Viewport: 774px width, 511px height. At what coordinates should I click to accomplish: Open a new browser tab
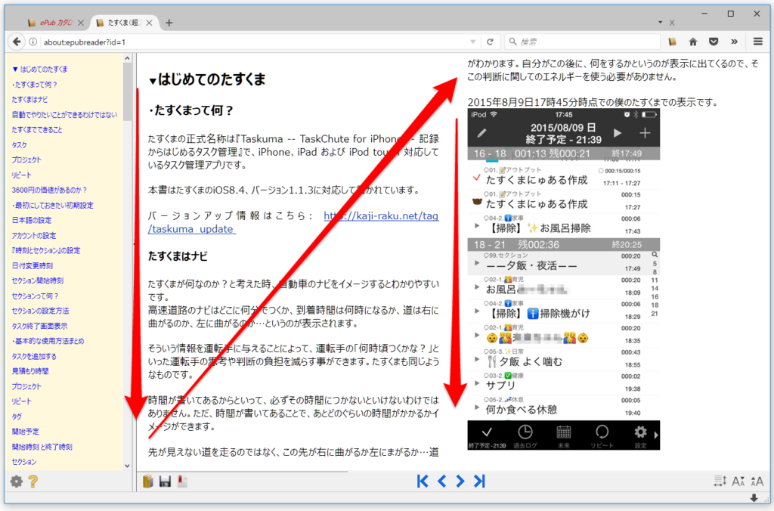(169, 23)
